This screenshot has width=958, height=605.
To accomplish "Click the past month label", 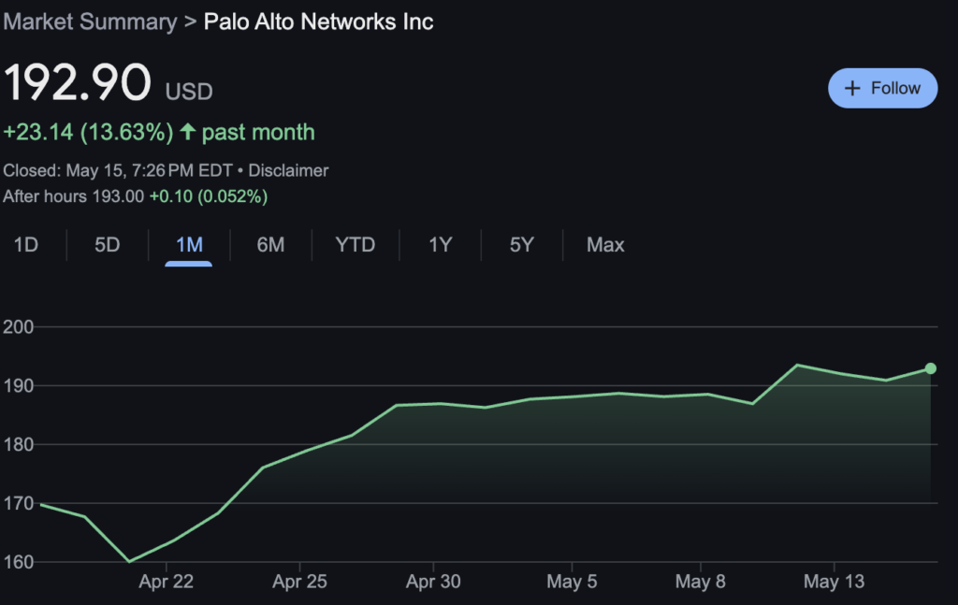I will click(x=258, y=132).
